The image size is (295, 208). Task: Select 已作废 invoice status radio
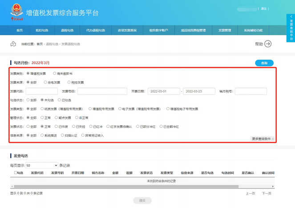click(57, 126)
